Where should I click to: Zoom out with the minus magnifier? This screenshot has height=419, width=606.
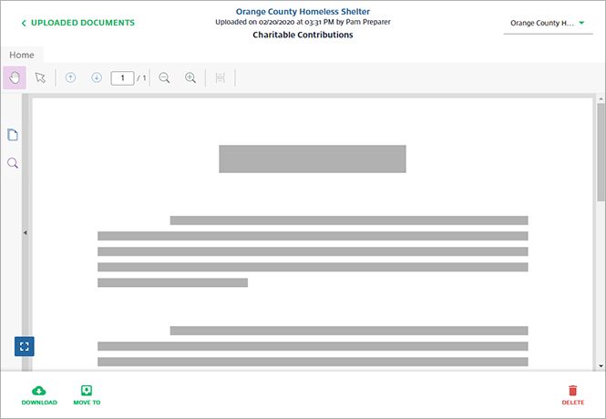tap(164, 77)
